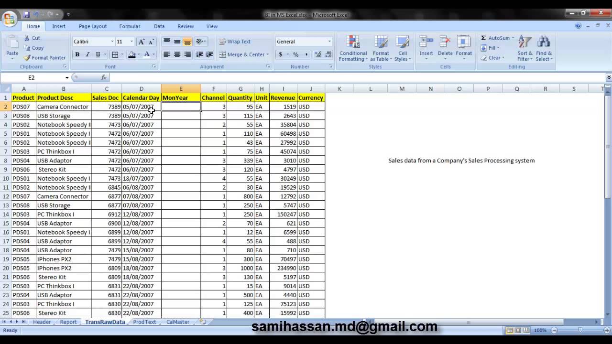The width and height of the screenshot is (612, 344).
Task: Click the Insert Function fx icon
Action: coord(104,77)
